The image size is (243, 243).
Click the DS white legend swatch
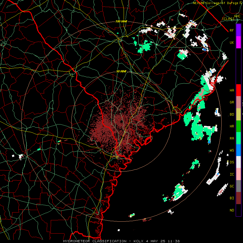point(238,162)
